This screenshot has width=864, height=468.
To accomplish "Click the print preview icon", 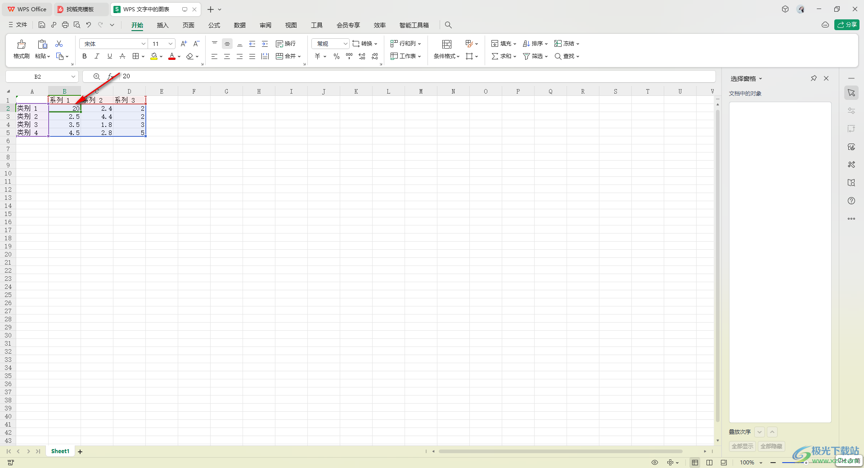I will (77, 25).
